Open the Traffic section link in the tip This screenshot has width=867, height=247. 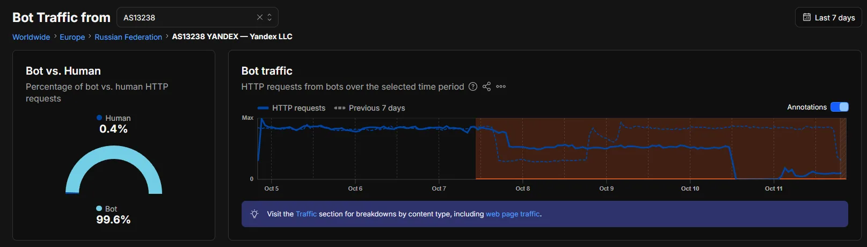306,214
